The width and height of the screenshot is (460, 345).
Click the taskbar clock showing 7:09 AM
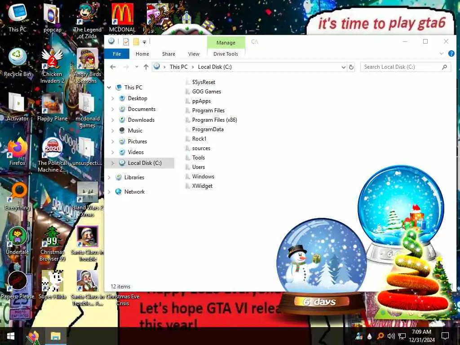point(421,336)
